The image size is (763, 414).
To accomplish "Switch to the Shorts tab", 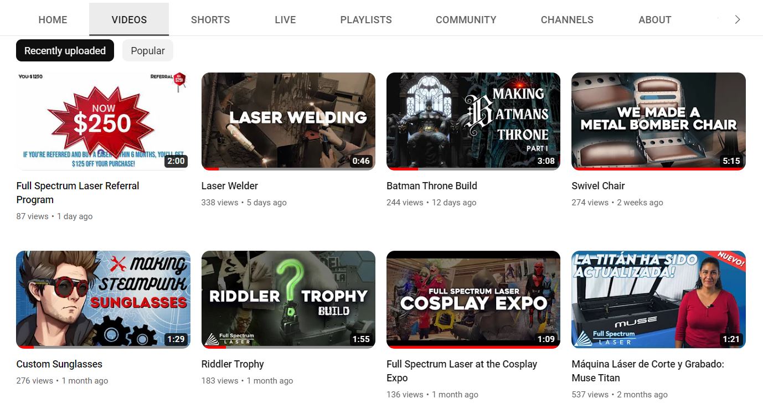I will tap(210, 20).
